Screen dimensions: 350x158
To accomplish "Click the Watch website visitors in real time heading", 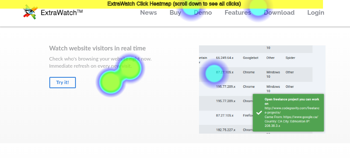I will click(x=97, y=48).
